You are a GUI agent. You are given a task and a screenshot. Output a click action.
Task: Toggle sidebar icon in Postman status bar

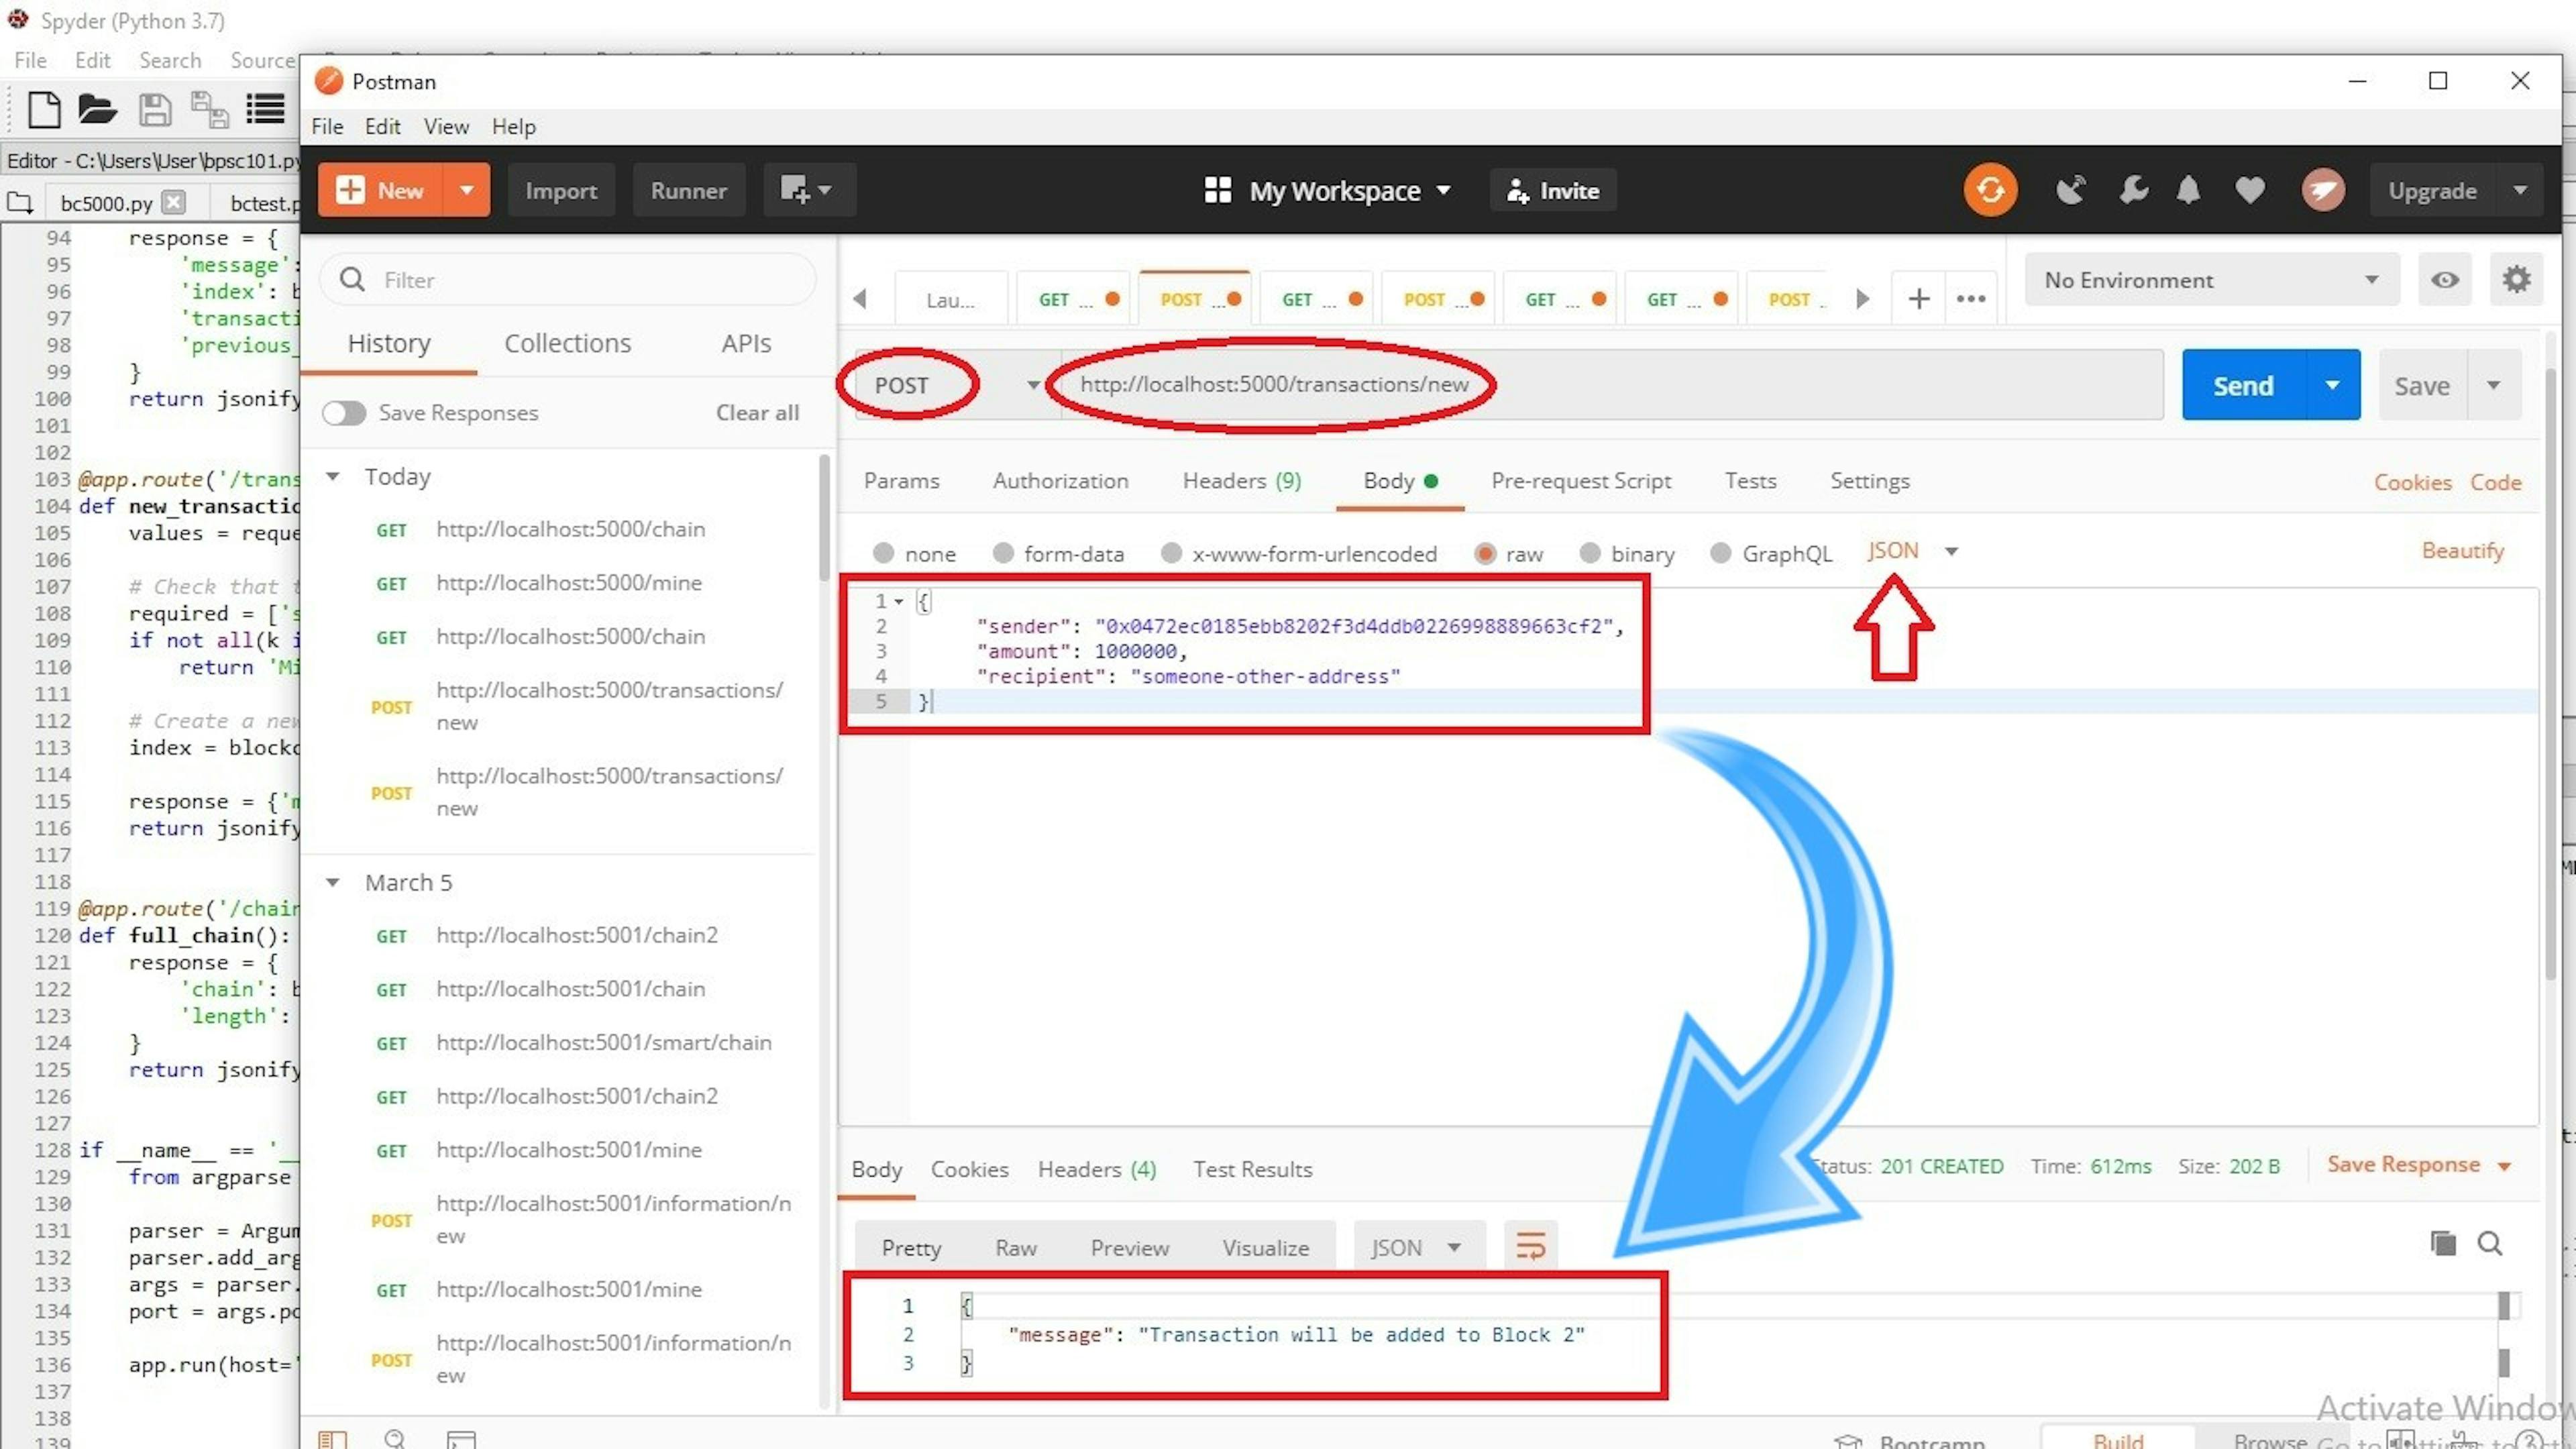pyautogui.click(x=332, y=1439)
